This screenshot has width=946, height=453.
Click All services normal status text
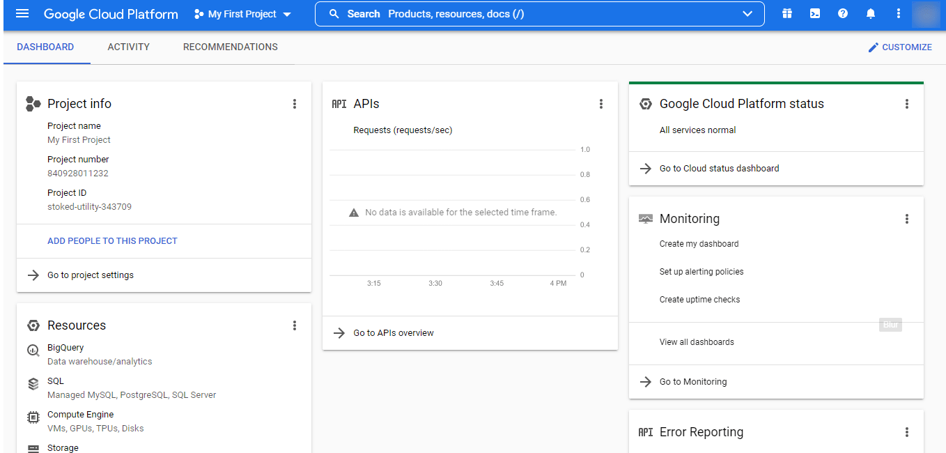pos(697,130)
